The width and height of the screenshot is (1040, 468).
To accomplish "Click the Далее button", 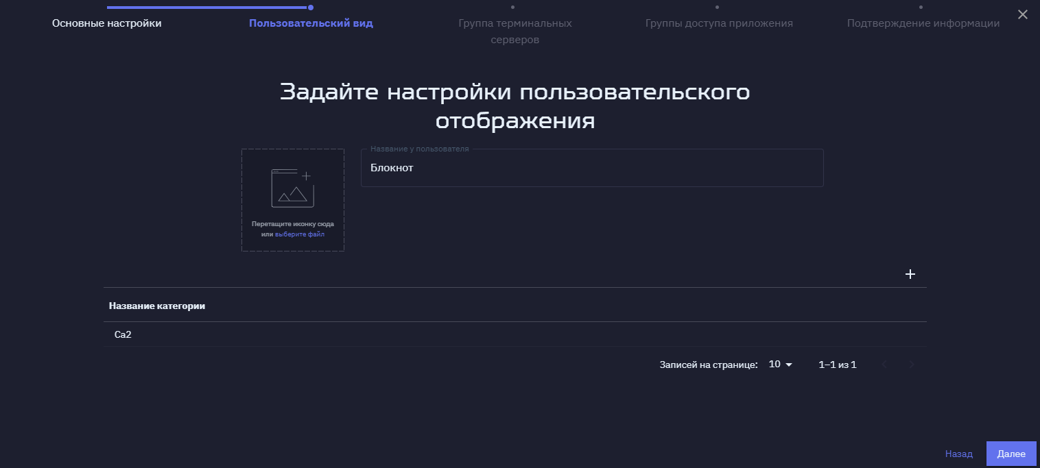I will click(x=1011, y=454).
